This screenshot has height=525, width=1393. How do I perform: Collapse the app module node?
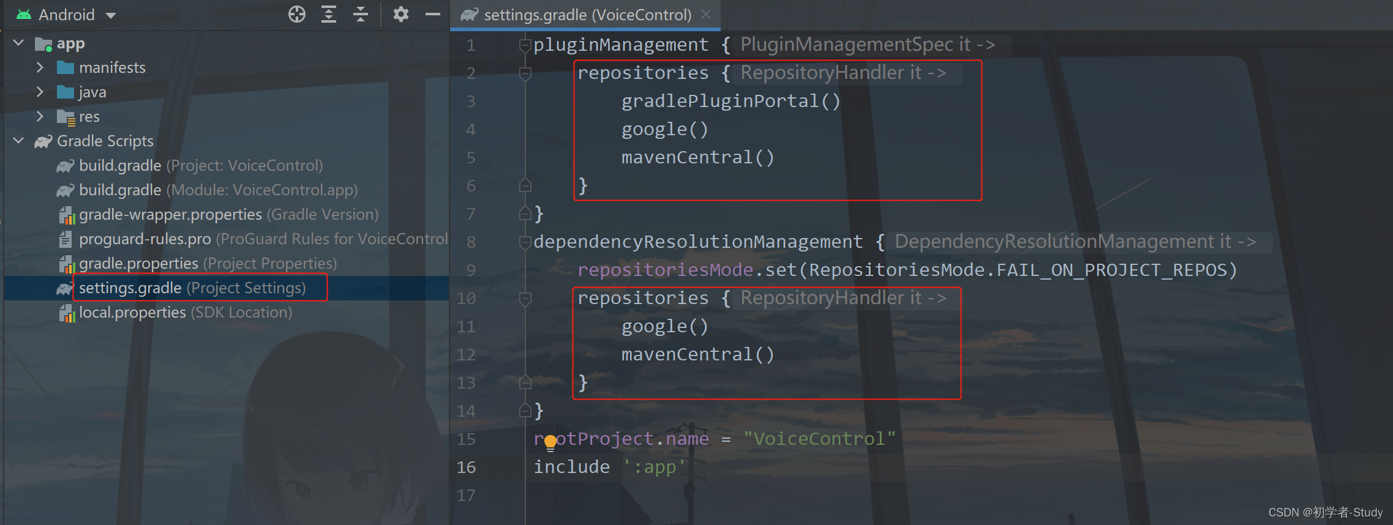pyautogui.click(x=19, y=43)
